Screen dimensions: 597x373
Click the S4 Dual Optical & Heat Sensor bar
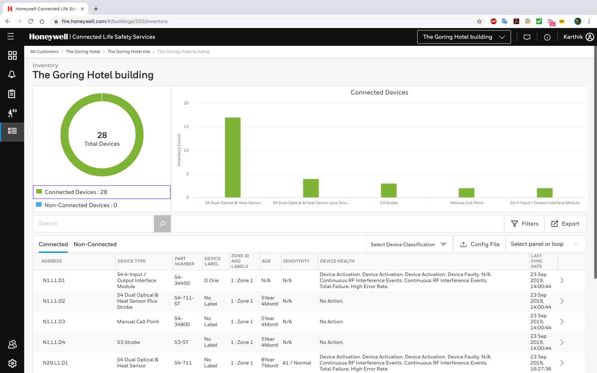pyautogui.click(x=233, y=158)
